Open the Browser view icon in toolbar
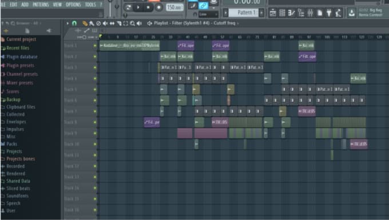The image size is (389, 220). pos(301,13)
